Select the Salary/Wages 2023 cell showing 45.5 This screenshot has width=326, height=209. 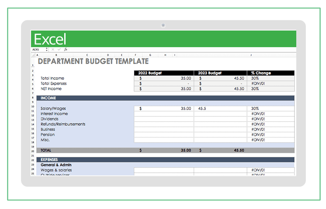(220, 108)
